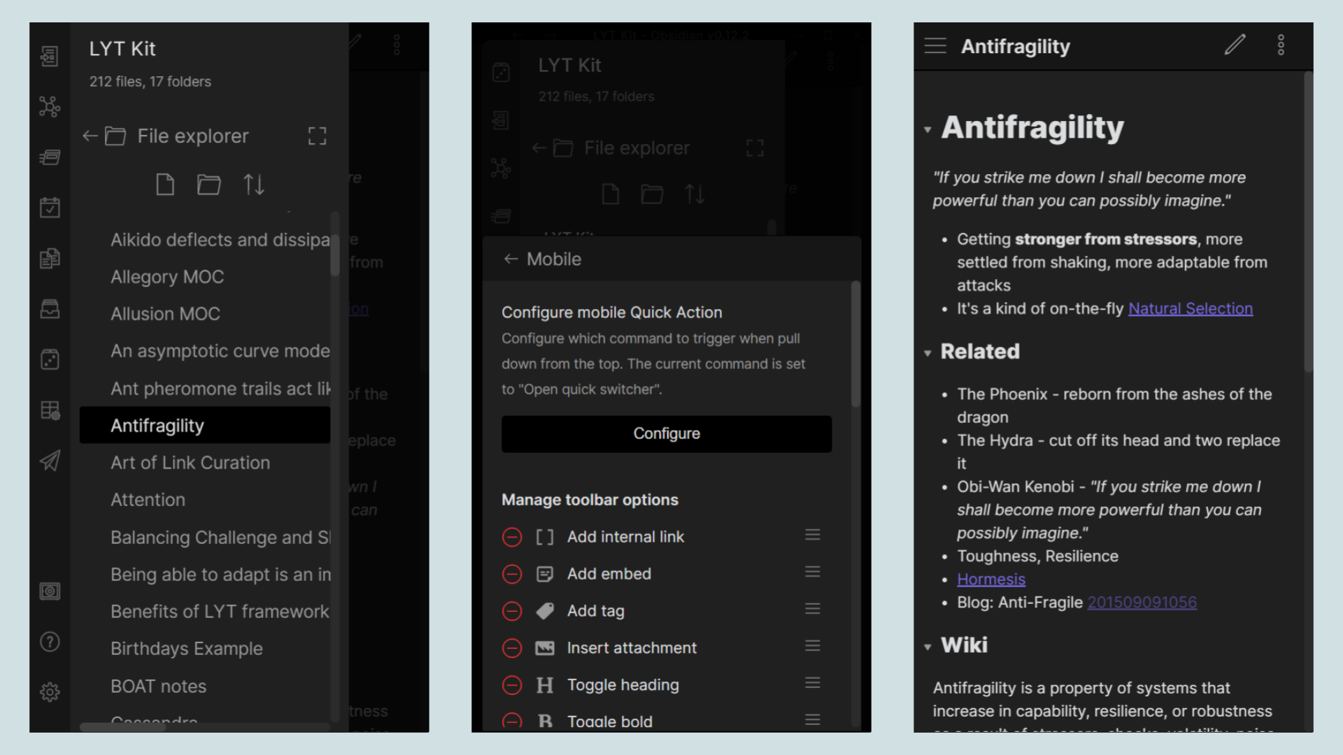
Task: Switch Antifragility note to edit mode
Action: (1235, 45)
